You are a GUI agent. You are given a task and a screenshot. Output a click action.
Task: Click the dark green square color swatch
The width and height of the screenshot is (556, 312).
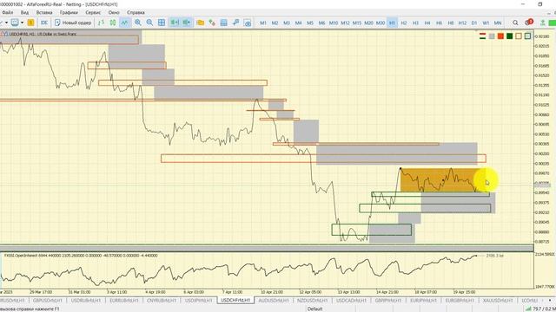tap(510, 36)
